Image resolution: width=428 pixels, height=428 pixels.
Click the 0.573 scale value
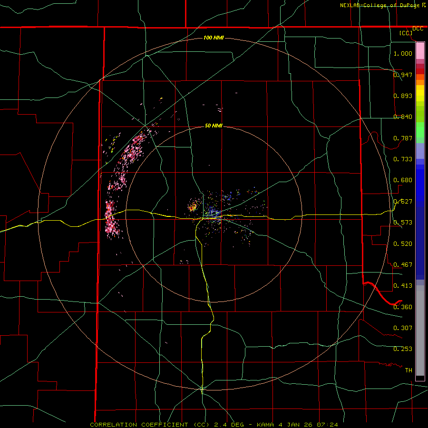(x=403, y=223)
